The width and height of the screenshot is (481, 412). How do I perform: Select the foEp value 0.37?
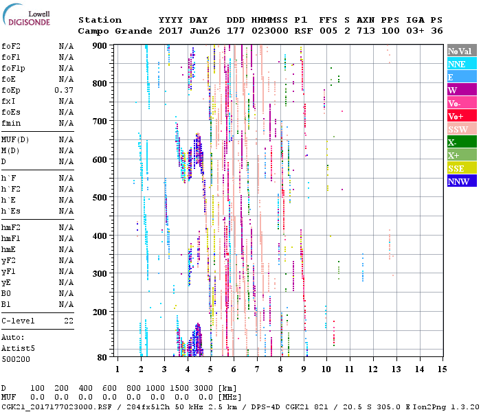click(65, 90)
